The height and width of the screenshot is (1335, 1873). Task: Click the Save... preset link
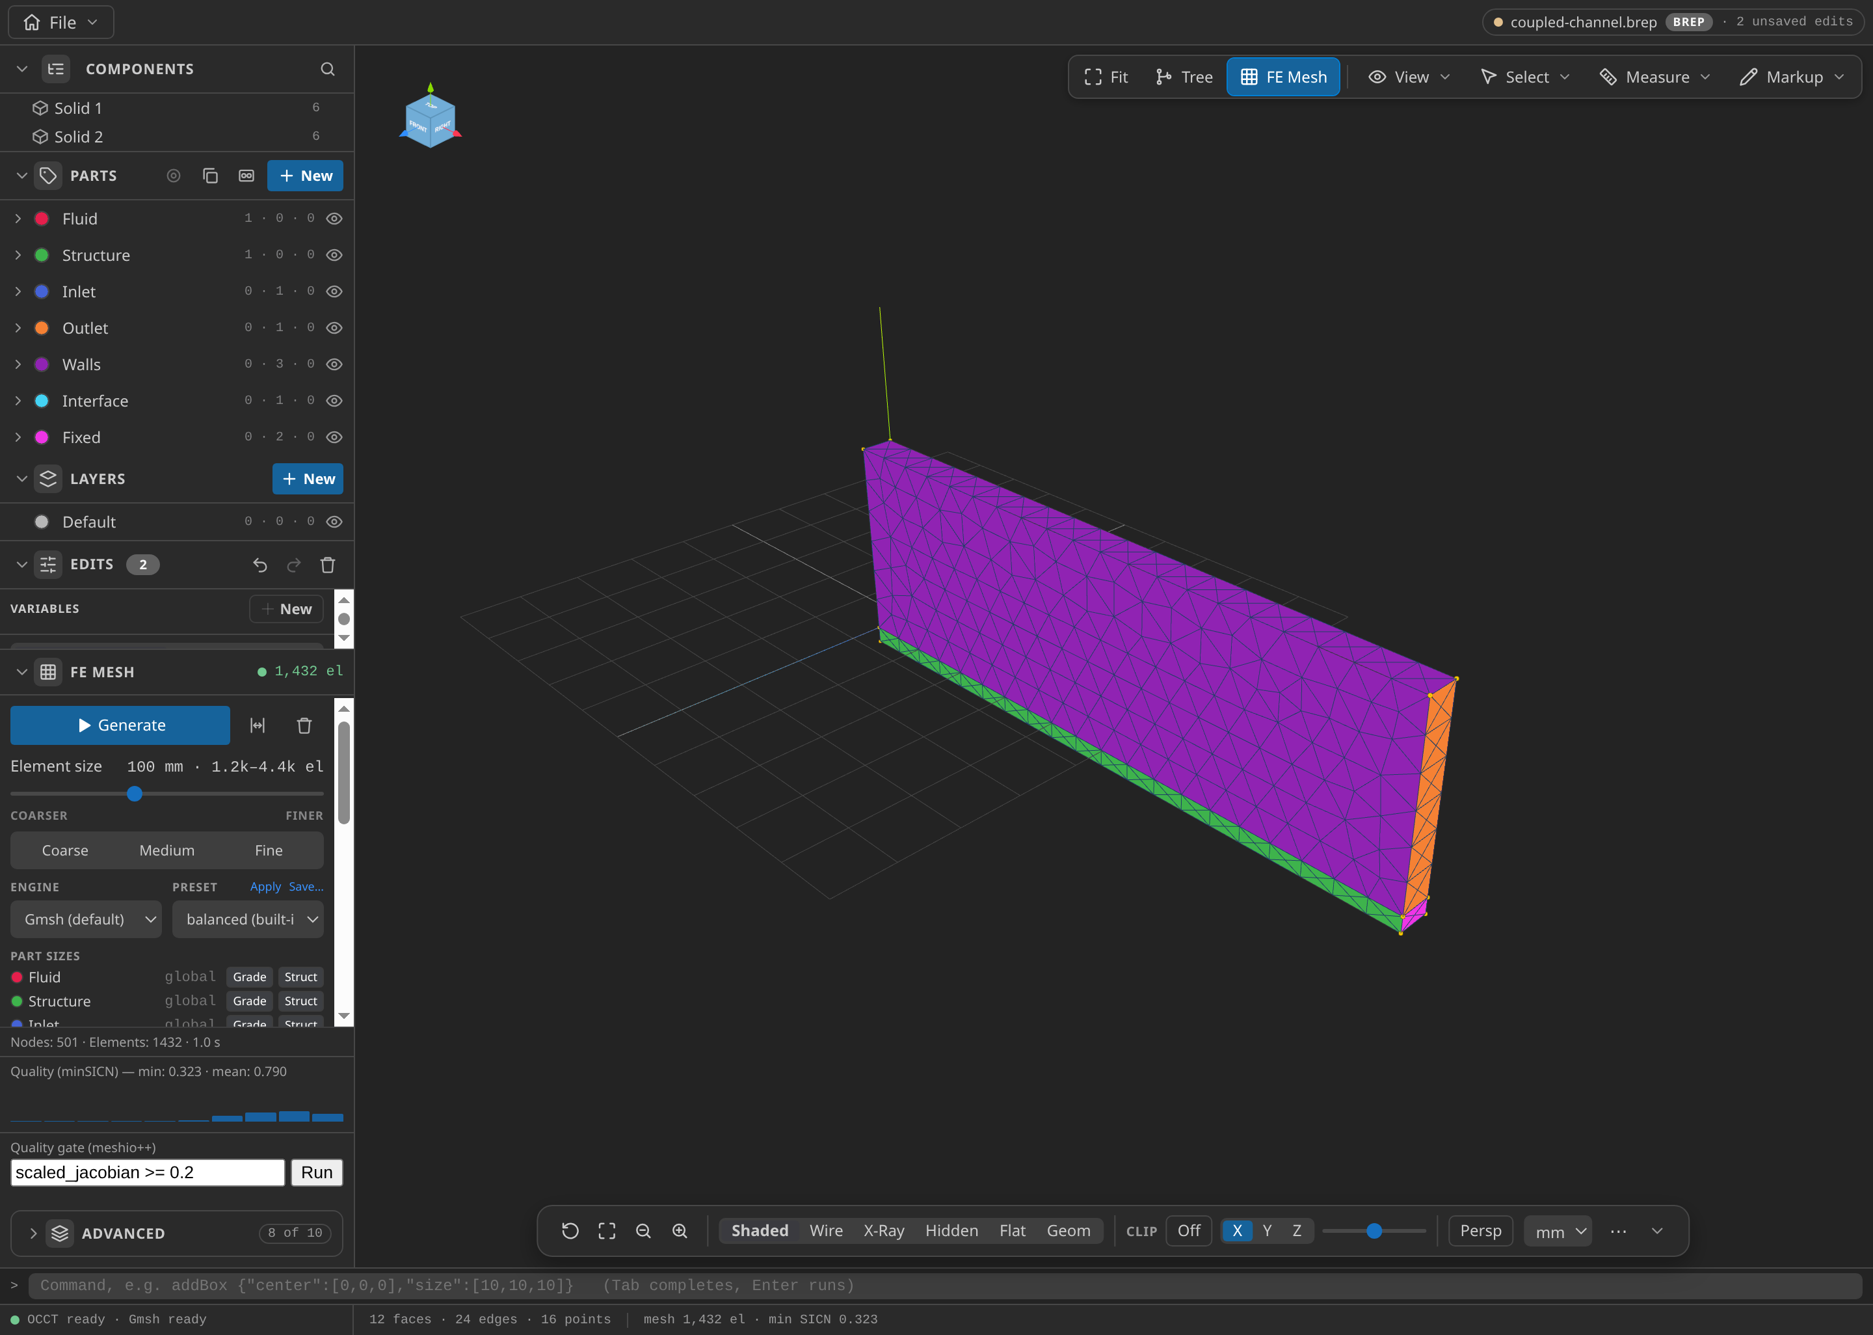pos(306,887)
